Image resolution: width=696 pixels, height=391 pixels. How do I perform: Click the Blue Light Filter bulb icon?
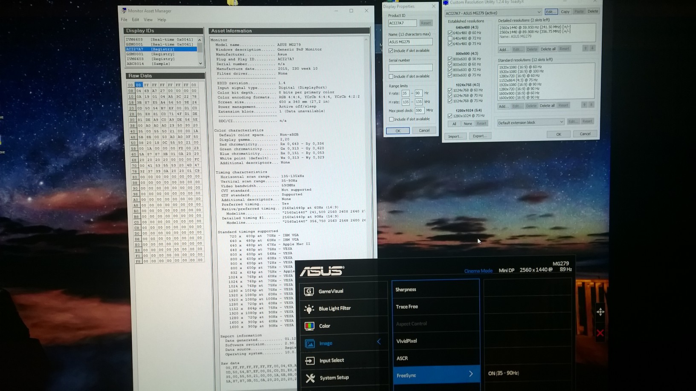point(309,309)
